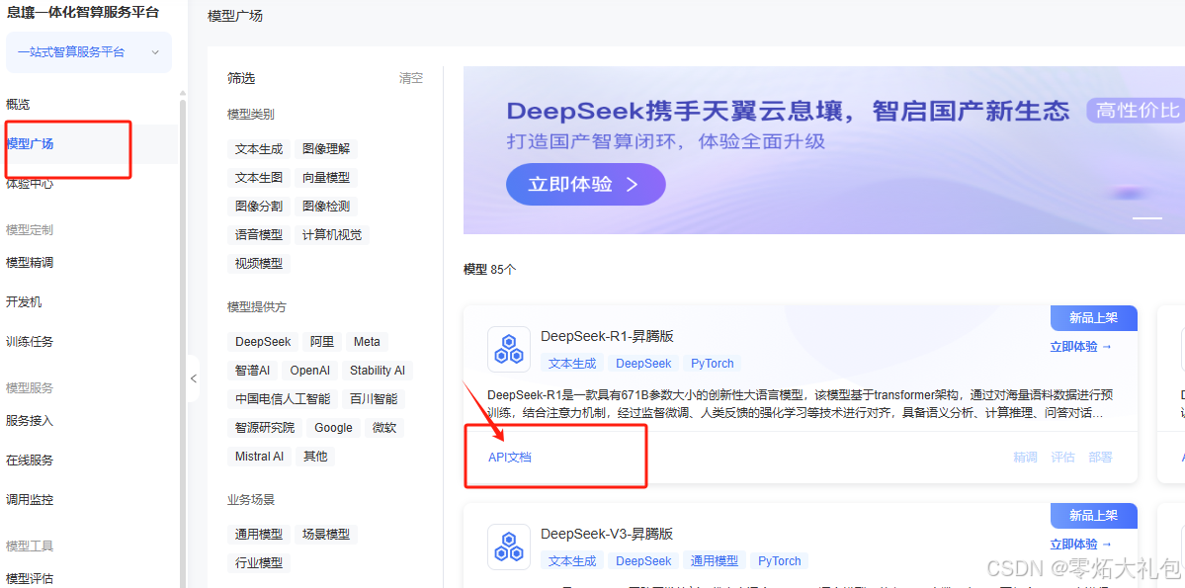
Task: Click the banner carousel indicator bar
Action: coord(1147,217)
